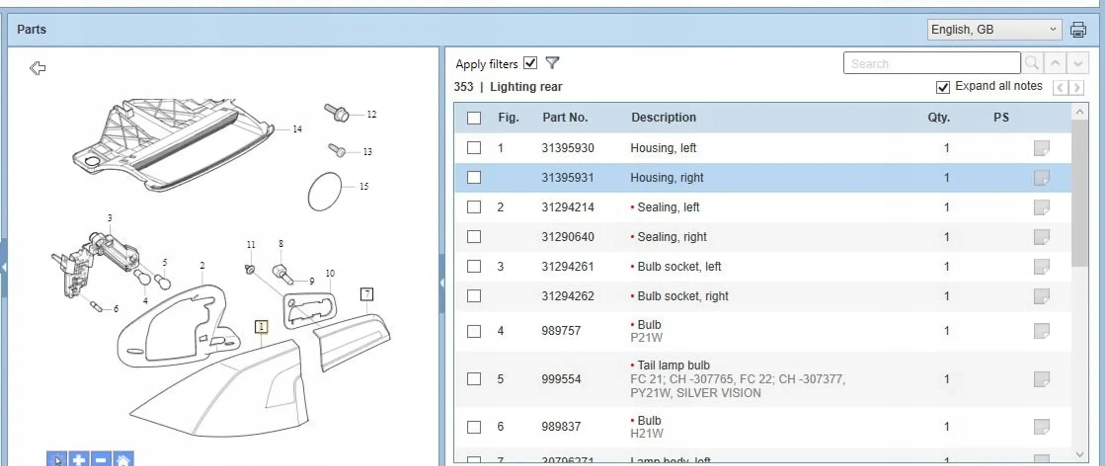Click the PS column header
1105x466 pixels.
[1001, 118]
